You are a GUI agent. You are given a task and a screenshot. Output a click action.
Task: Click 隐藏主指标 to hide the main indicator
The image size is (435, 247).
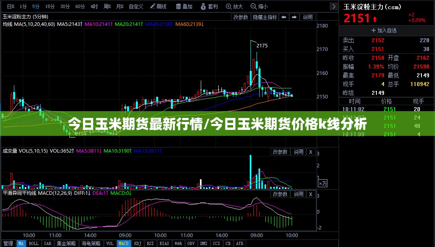coord(265,17)
